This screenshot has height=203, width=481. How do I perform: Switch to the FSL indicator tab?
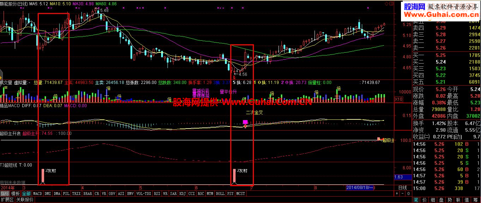pyautogui.click(x=66, y=194)
